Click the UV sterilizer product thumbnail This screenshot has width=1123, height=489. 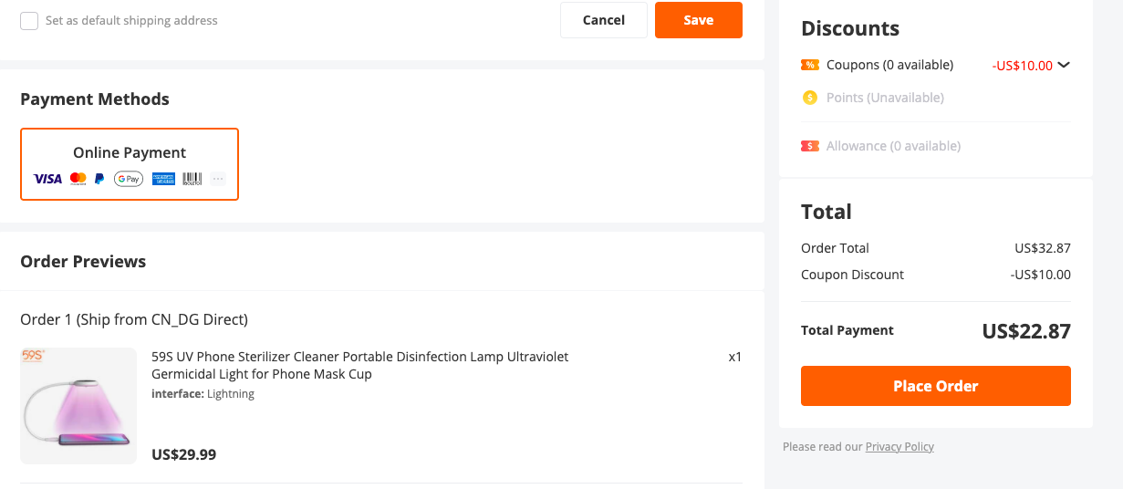point(78,405)
